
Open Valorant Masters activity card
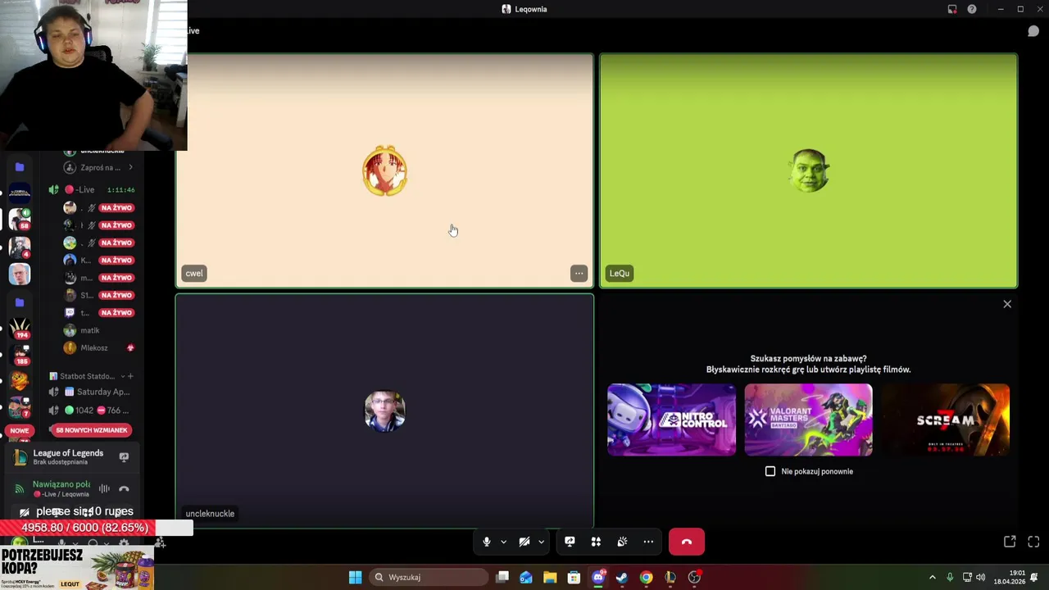808,420
